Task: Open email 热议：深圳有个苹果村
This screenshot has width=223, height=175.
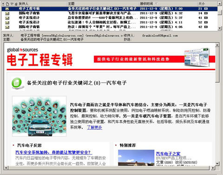Action: [x=102, y=27]
